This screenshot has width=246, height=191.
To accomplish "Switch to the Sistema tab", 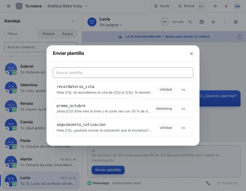I will click(x=49, y=34).
